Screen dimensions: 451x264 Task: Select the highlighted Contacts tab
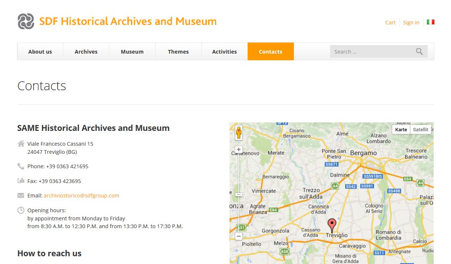coord(270,52)
